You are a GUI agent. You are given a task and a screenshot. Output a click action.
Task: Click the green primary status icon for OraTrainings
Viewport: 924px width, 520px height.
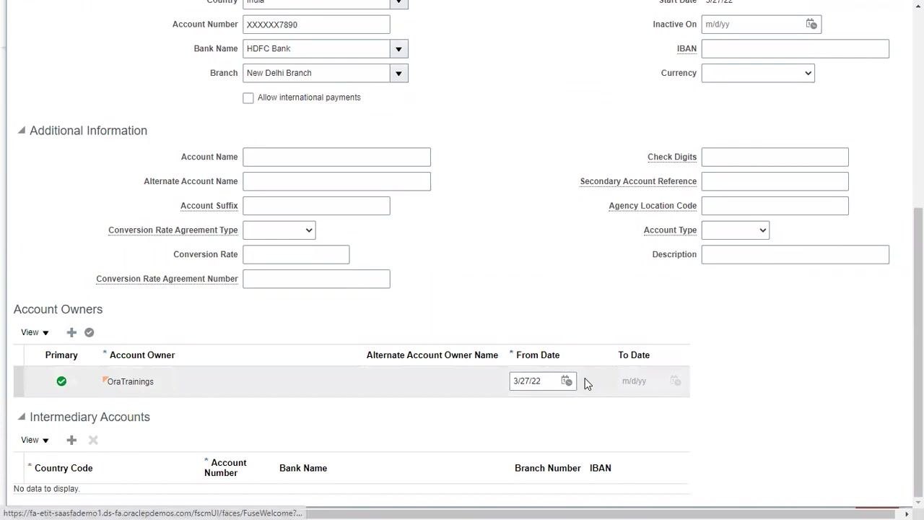click(61, 381)
